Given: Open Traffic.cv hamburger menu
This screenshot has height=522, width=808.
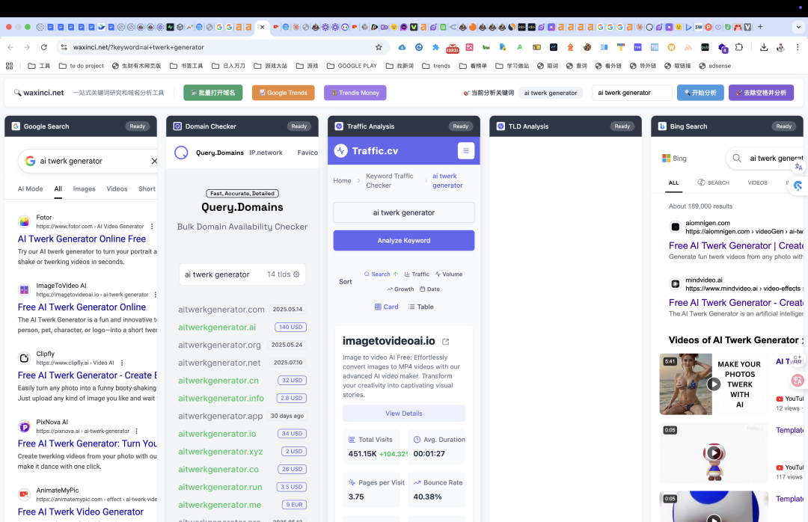Looking at the screenshot, I should 466,150.
